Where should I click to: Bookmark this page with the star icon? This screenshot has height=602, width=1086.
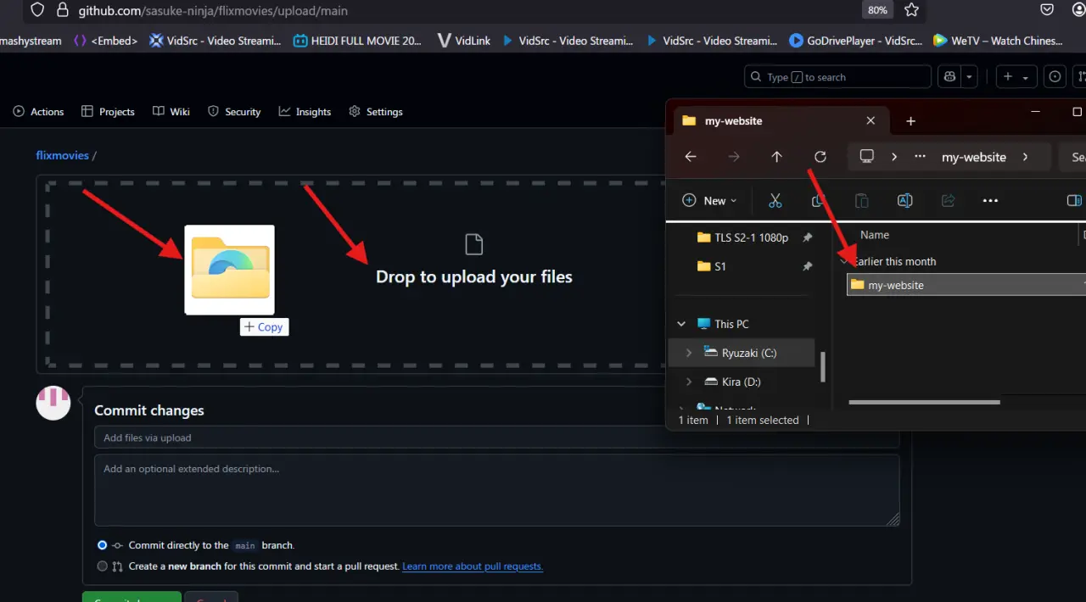(x=911, y=10)
